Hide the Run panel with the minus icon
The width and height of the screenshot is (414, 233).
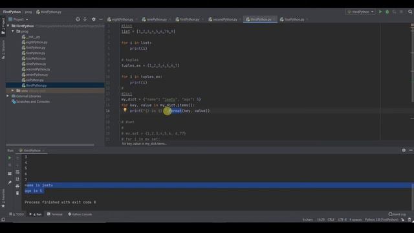coord(411,150)
